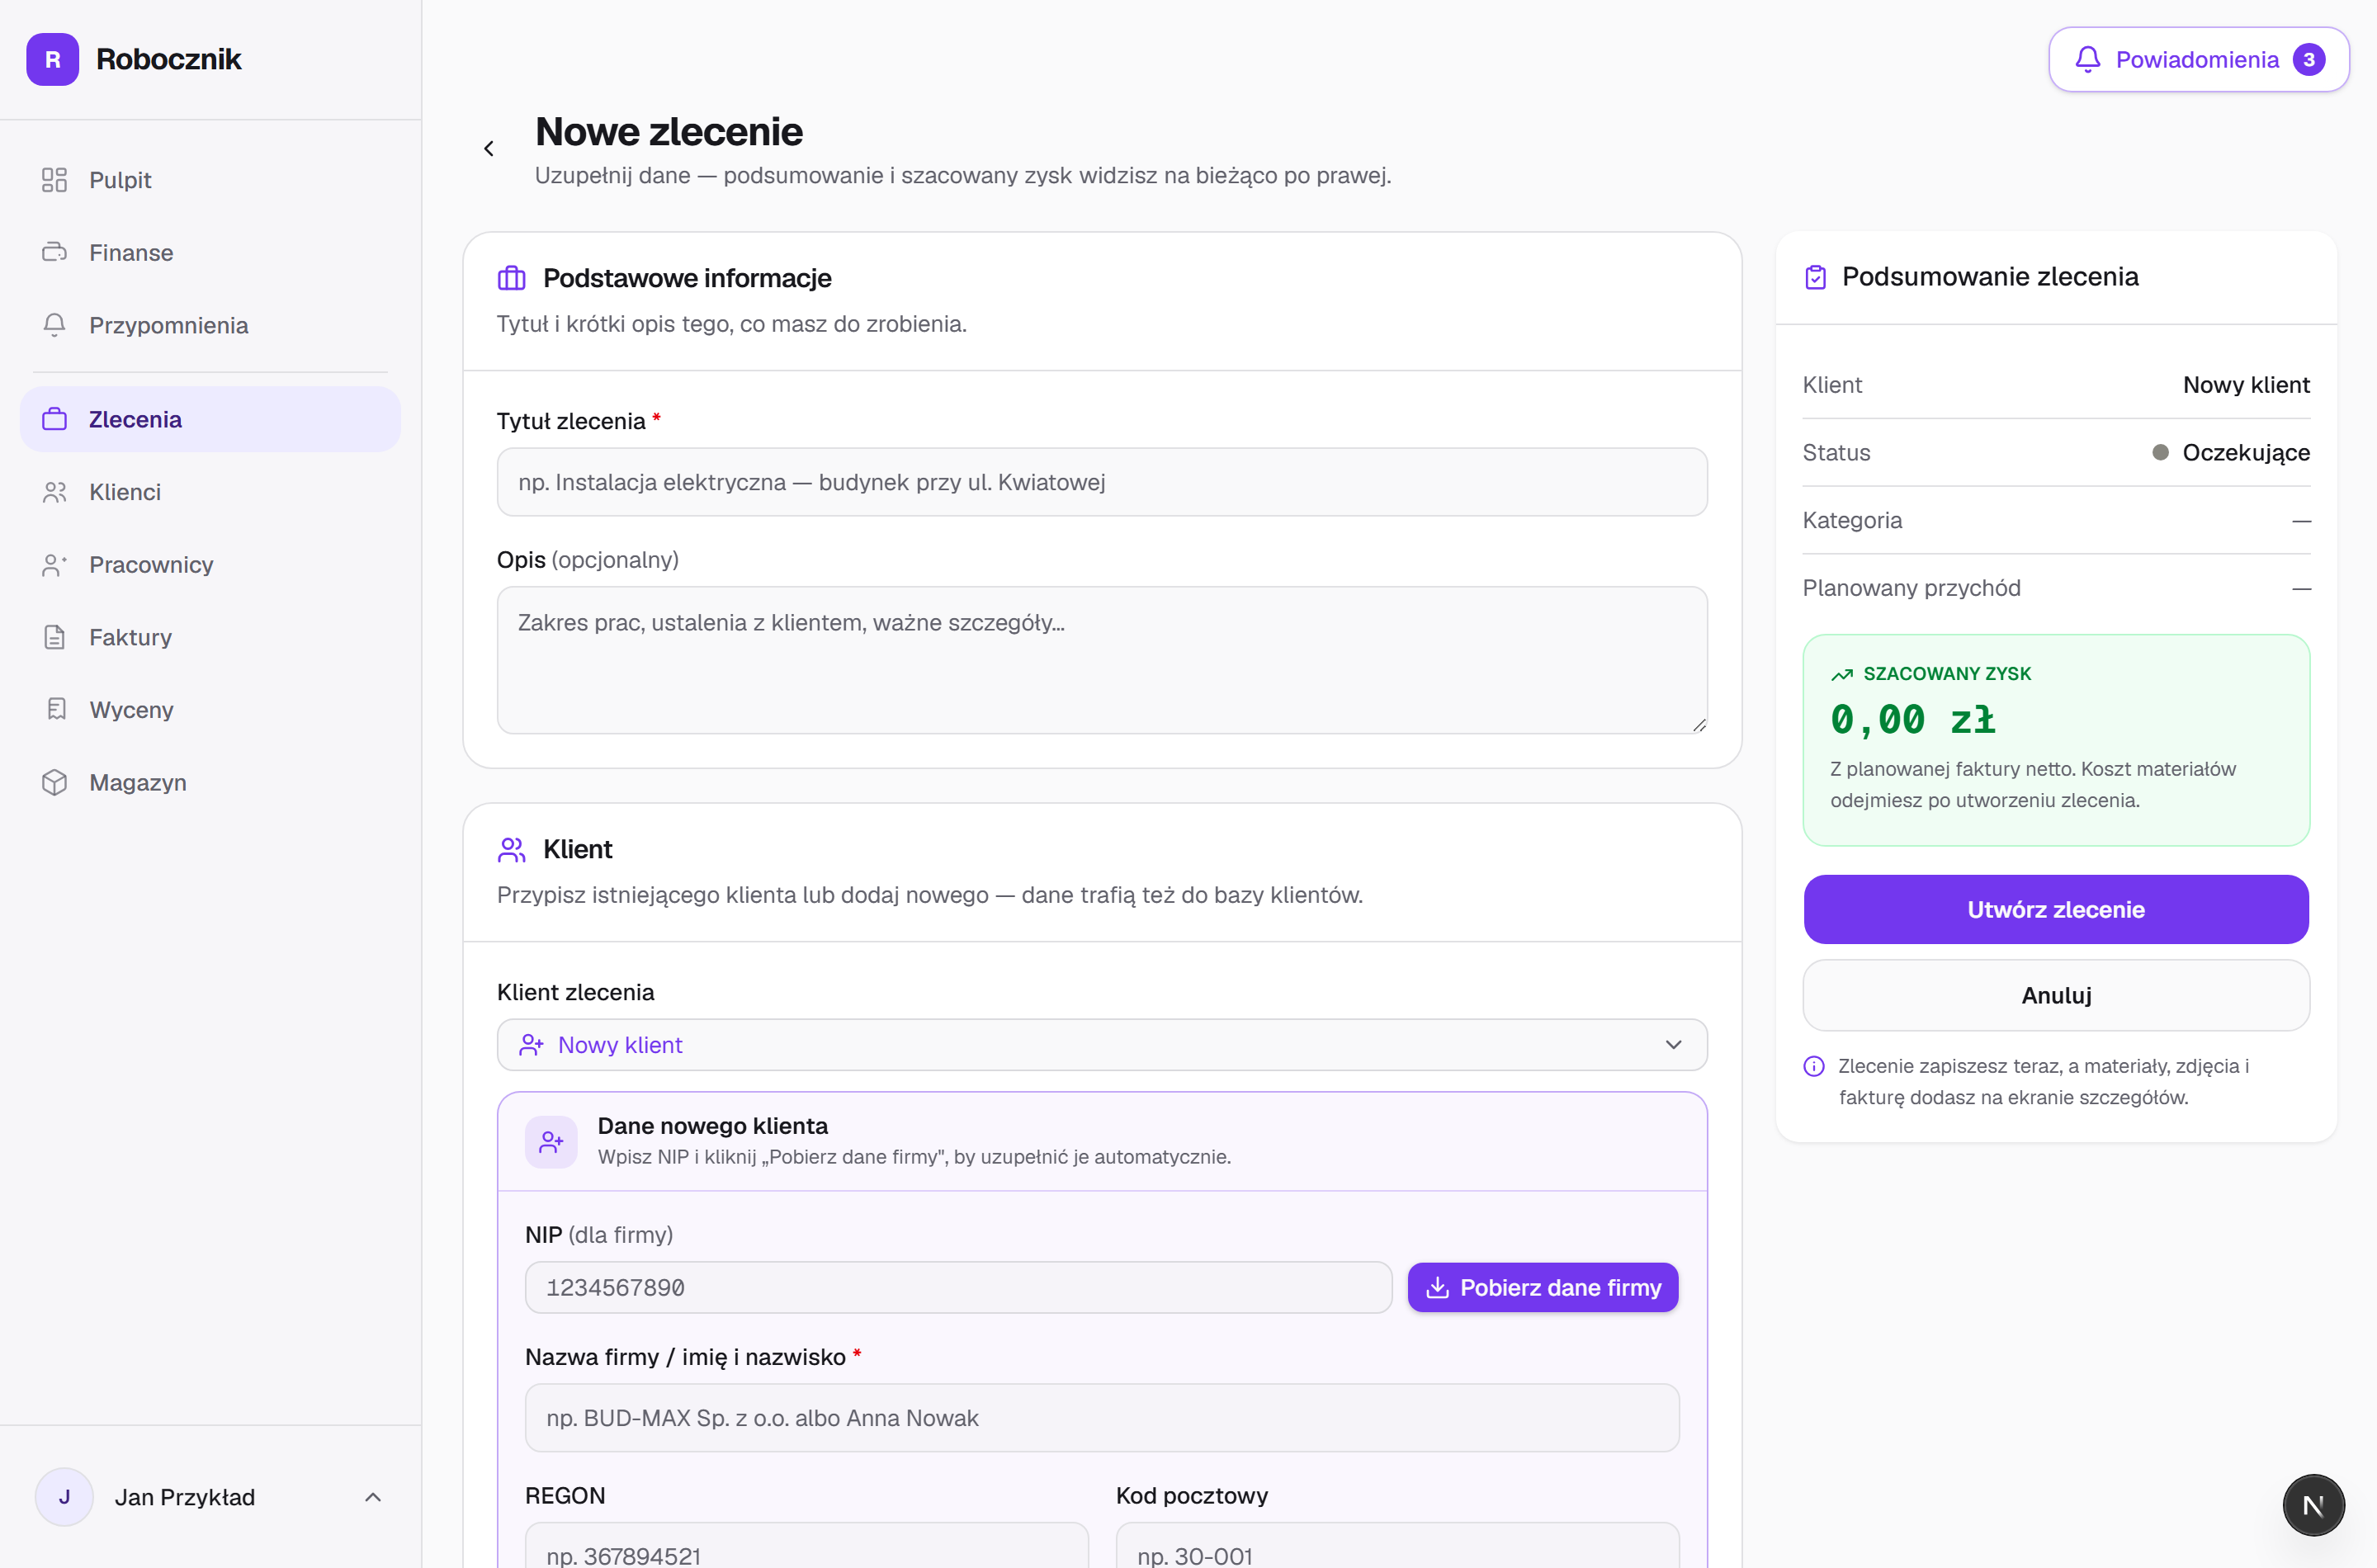Go to Wyceny section
The width and height of the screenshot is (2377, 1568).
click(210, 710)
